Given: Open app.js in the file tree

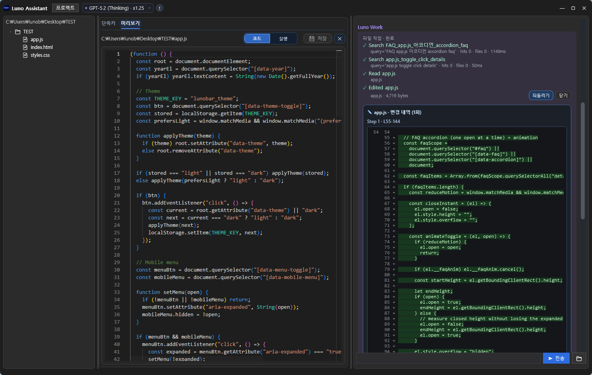Looking at the screenshot, I should coord(36,40).
